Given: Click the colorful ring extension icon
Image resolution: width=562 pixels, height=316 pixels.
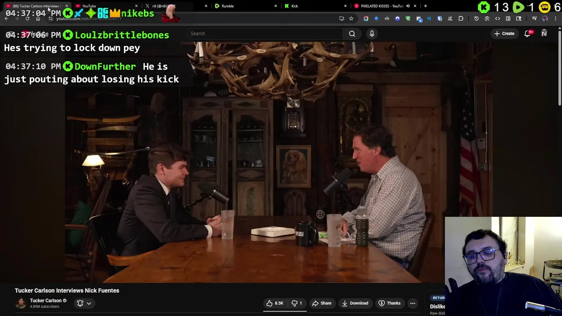Looking at the screenshot, I should point(366,18).
